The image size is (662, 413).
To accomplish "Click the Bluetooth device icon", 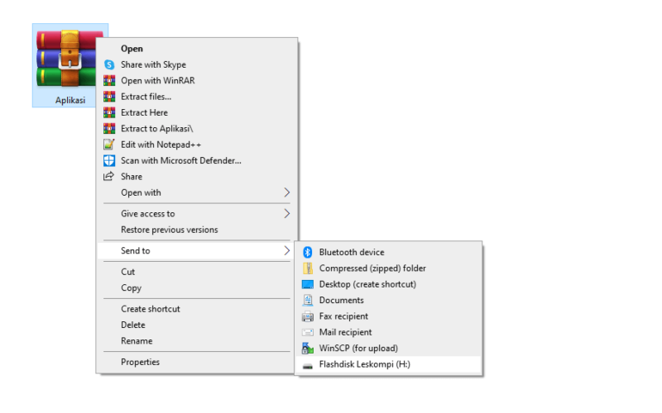I will tap(308, 252).
